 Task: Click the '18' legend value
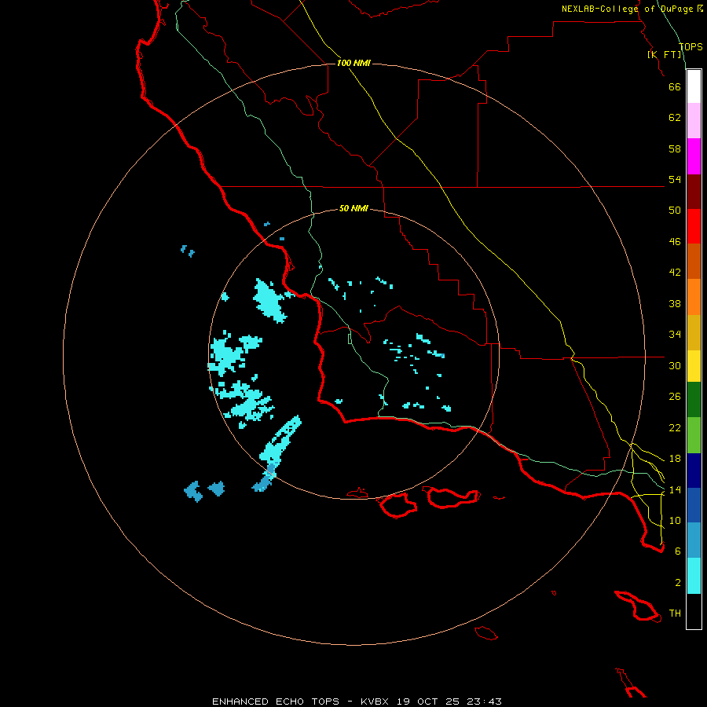pos(675,459)
